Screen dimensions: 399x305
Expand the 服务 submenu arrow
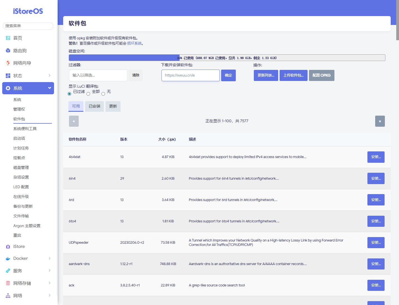pyautogui.click(x=50, y=271)
